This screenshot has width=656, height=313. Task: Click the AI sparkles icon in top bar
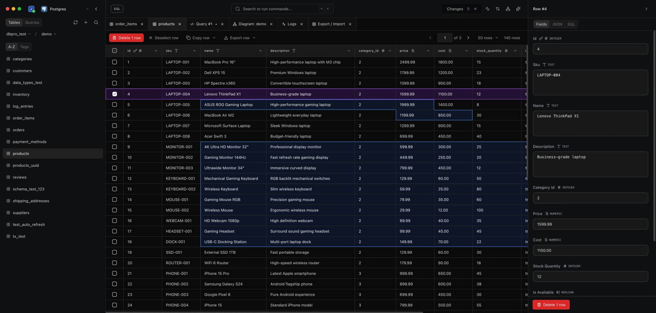click(x=518, y=9)
